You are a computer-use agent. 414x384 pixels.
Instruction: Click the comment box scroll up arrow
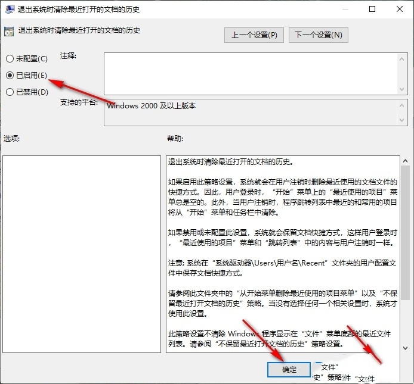401,60
